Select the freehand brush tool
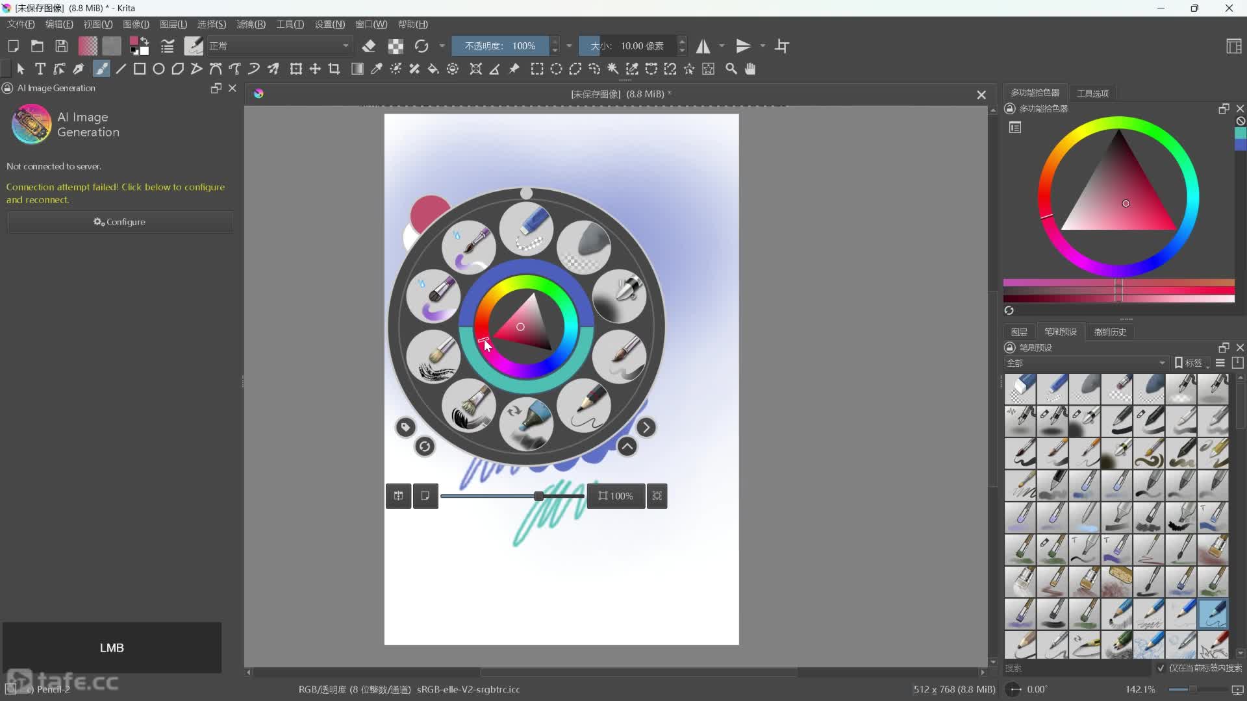The image size is (1247, 701). click(x=101, y=69)
